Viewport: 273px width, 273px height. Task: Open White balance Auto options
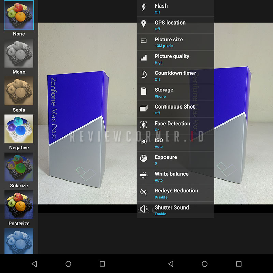tap(171, 176)
